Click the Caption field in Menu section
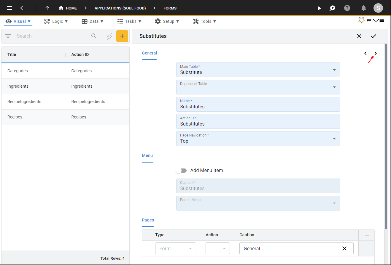This screenshot has width=391, height=265. (x=258, y=186)
